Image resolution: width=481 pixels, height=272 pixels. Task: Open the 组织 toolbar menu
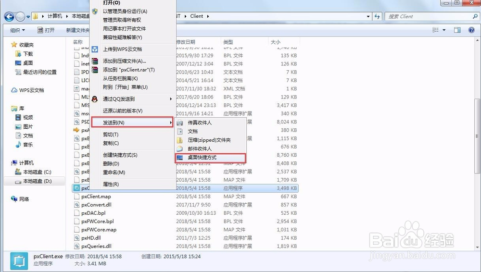tap(17, 30)
